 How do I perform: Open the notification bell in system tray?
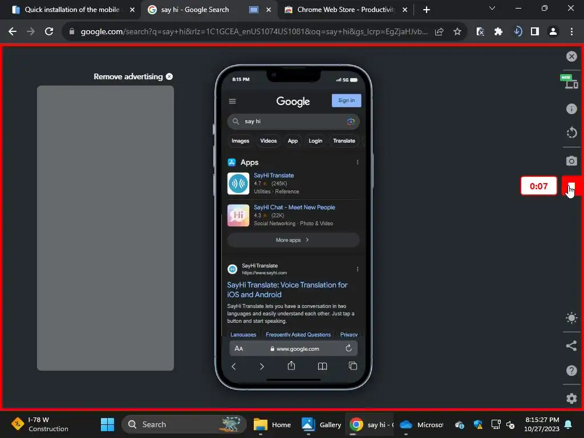point(569,424)
